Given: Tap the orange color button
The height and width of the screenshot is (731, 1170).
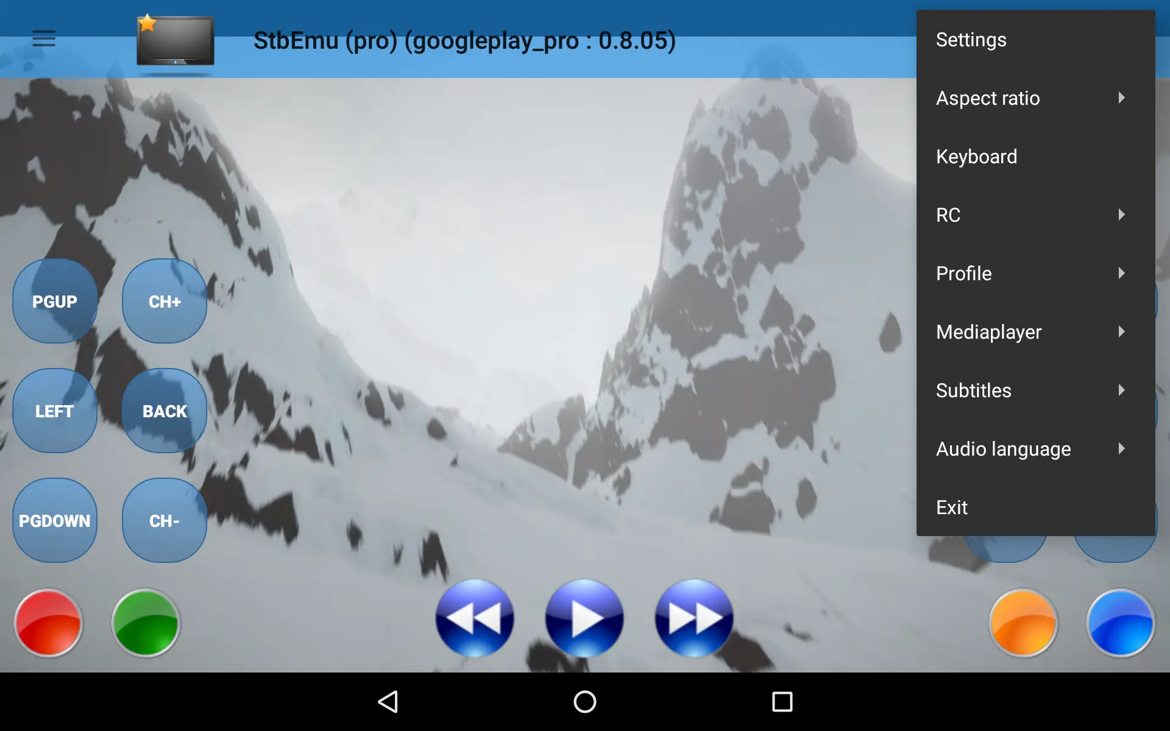Looking at the screenshot, I should [x=1023, y=620].
